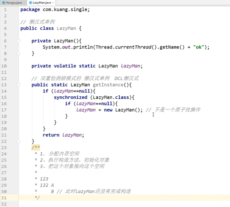
Task: Click the private LazyMan() constructor declaration
Action: [x=57, y=41]
